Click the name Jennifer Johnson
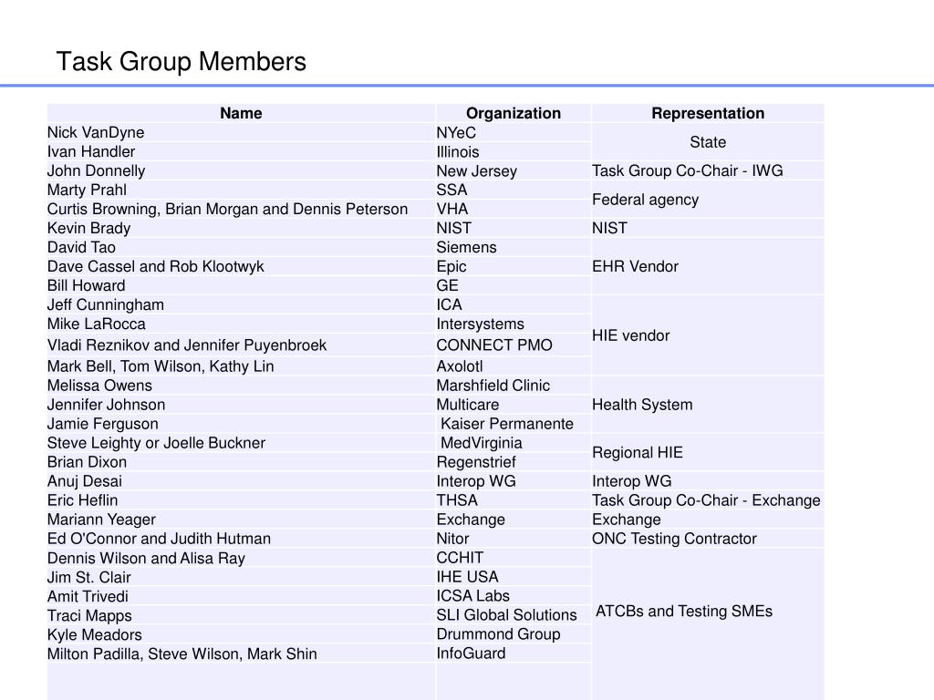Viewport: 934px width, 700px height. point(106,405)
